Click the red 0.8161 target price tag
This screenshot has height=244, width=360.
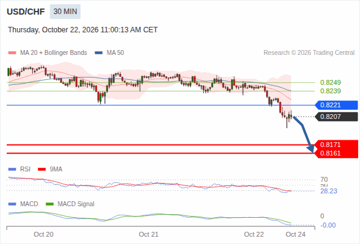(x=336, y=153)
